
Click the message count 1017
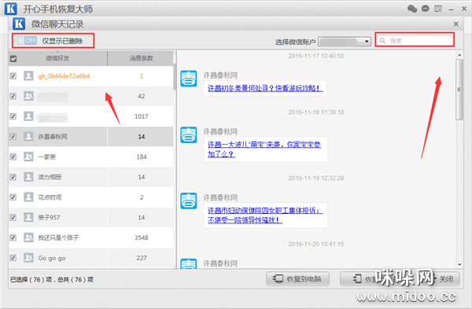tap(142, 116)
